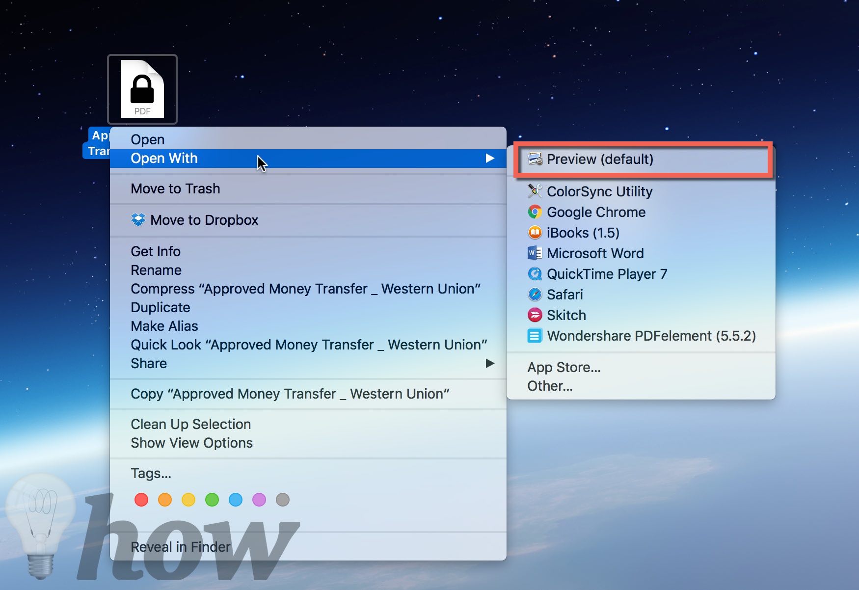Apply the gray tag color
859x590 pixels.
pos(283,500)
